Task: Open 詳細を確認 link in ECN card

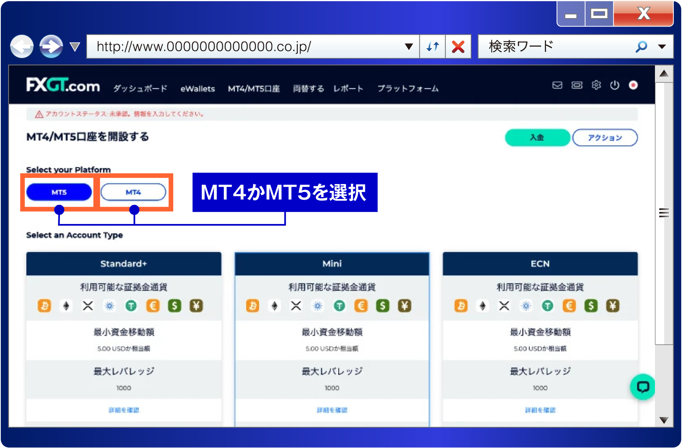Action: (x=540, y=410)
